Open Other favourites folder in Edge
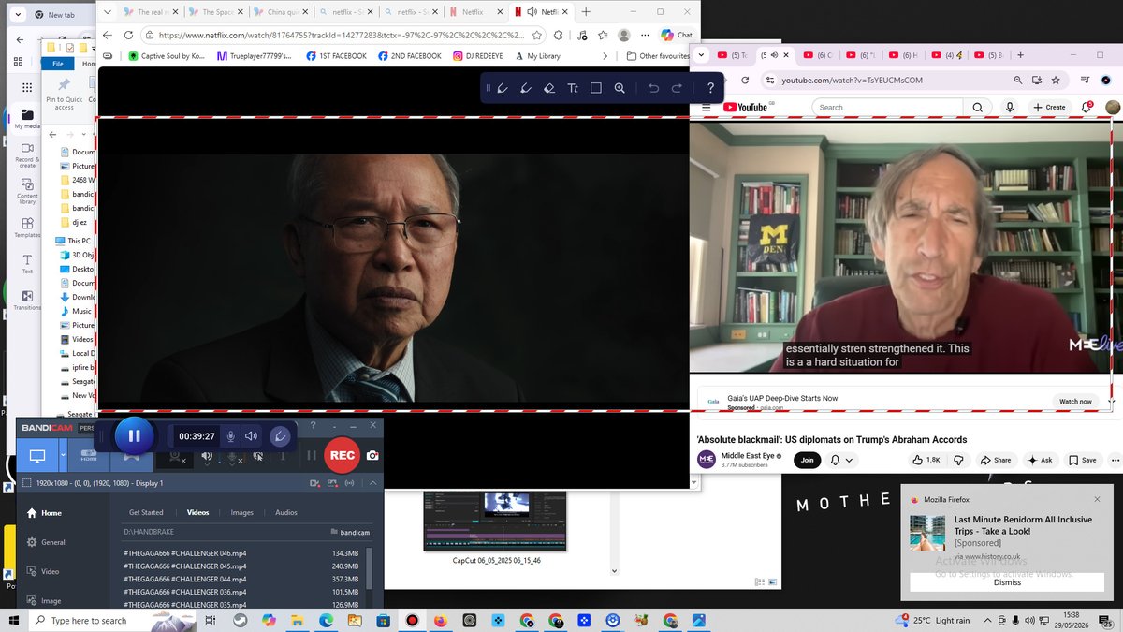 pos(659,56)
